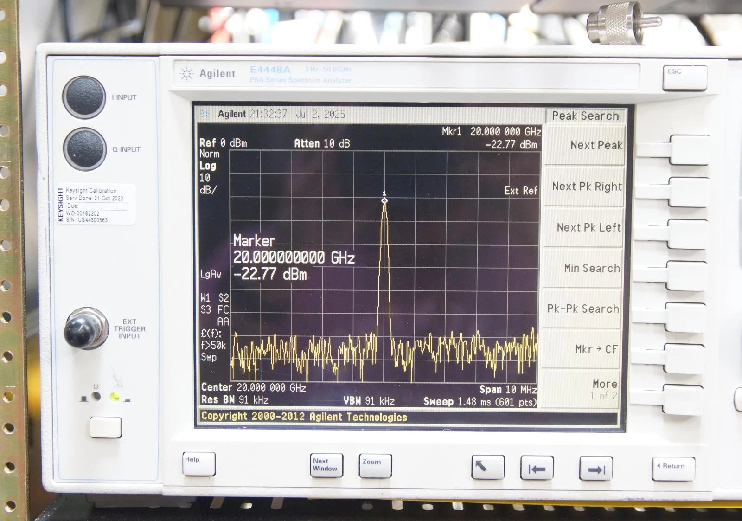Click the Sweep 1.48 ms readout
The image size is (742, 521).
pyautogui.click(x=480, y=402)
